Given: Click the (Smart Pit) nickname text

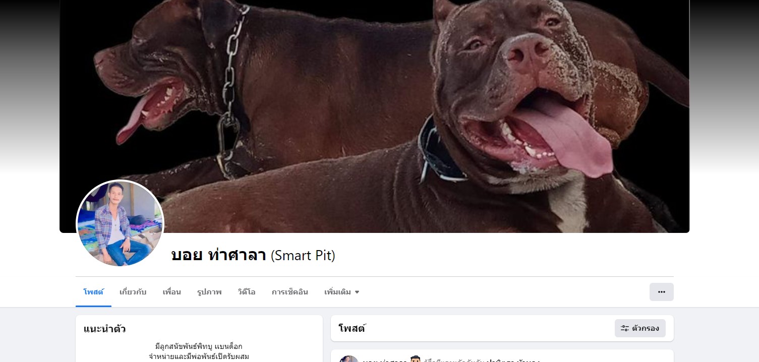Looking at the screenshot, I should pyautogui.click(x=303, y=256).
